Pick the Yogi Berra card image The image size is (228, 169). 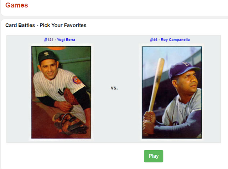pos(61,92)
